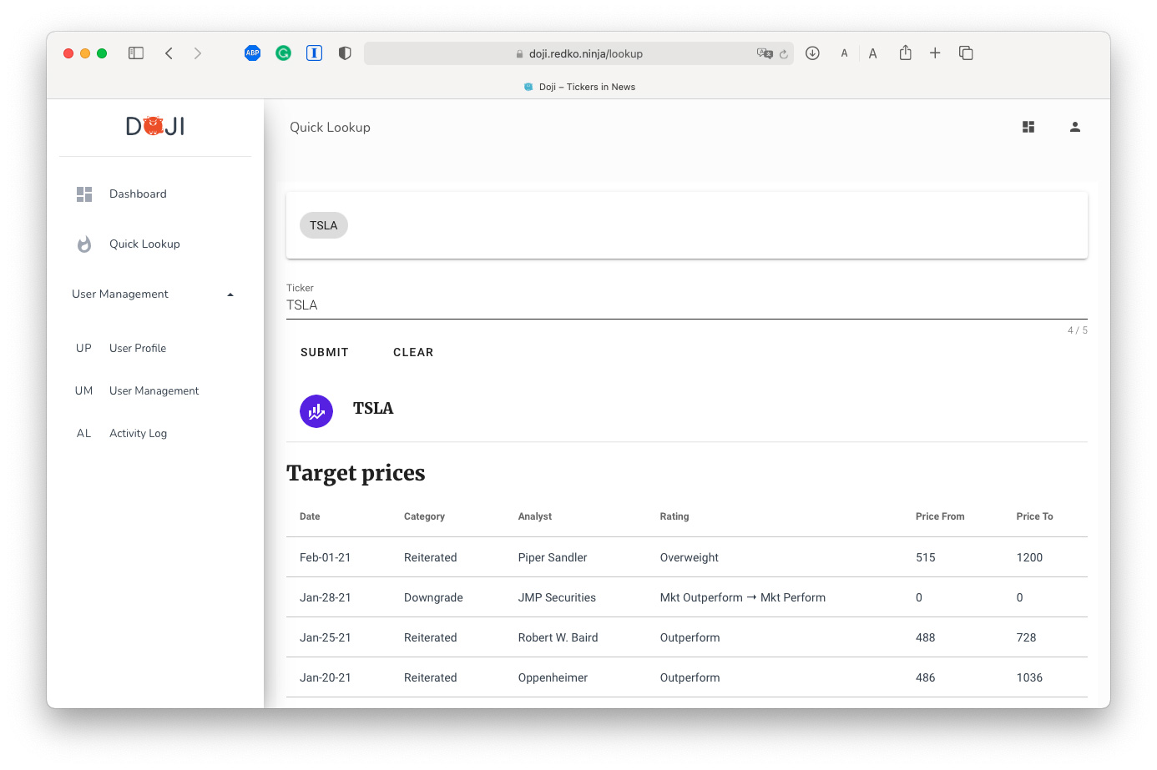Image resolution: width=1157 pixels, height=770 pixels.
Task: Click the purple chart icon beside TSLA
Action: click(x=316, y=411)
